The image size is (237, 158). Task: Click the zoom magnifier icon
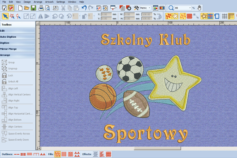[171, 8]
